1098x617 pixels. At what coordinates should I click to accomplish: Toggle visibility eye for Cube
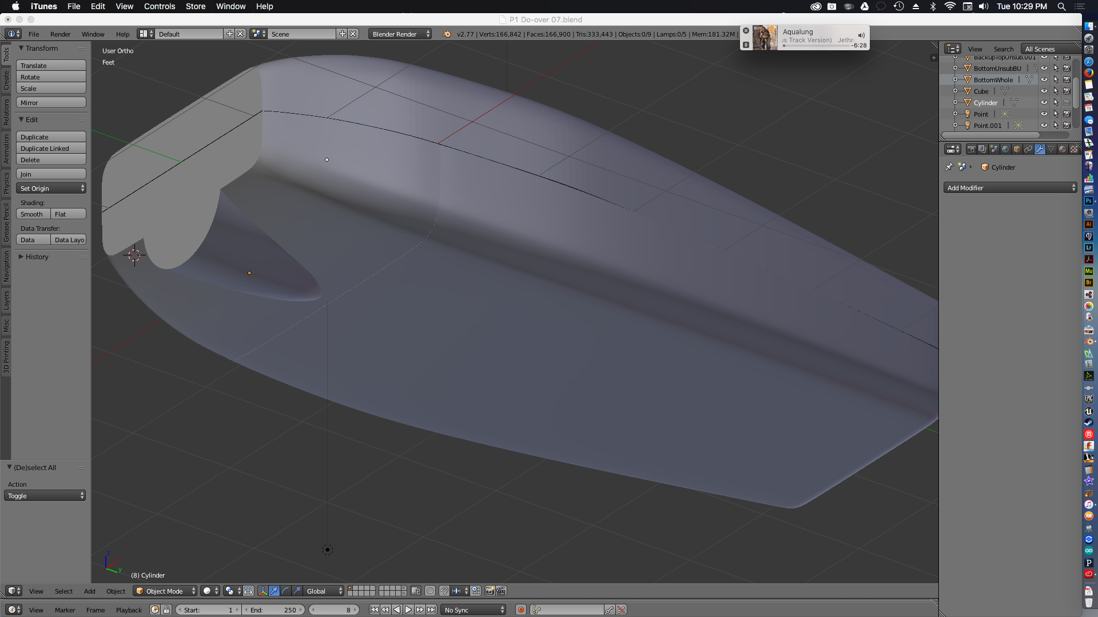1044,91
